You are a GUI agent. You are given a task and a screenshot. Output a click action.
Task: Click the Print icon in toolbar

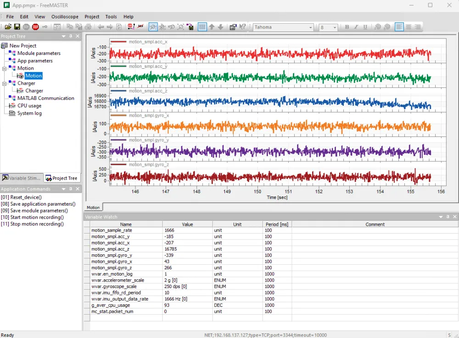click(88, 27)
